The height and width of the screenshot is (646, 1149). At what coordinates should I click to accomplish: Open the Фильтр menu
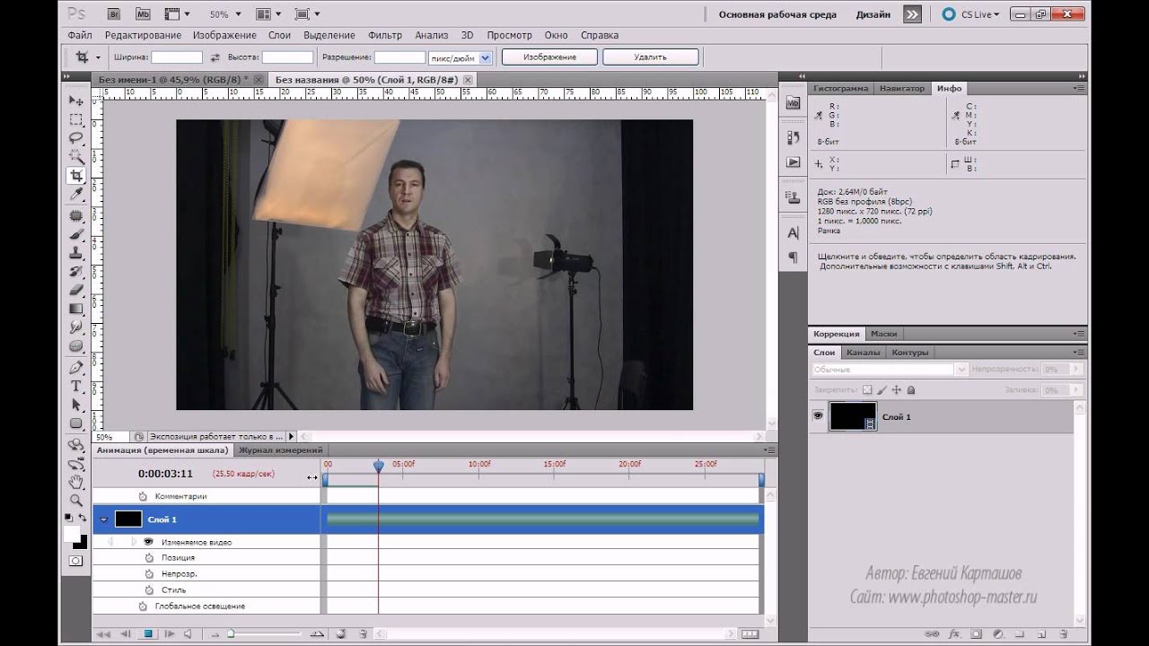tap(385, 35)
